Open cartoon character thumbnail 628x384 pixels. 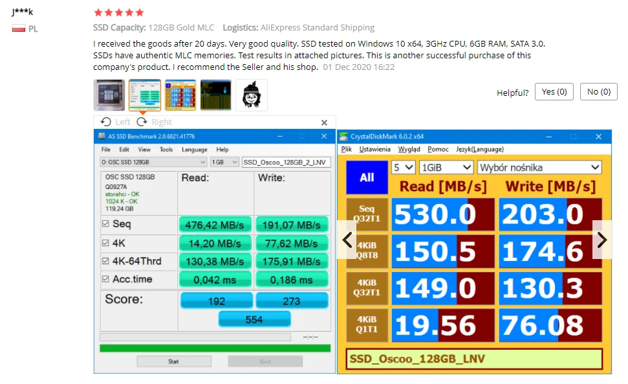[x=252, y=95]
